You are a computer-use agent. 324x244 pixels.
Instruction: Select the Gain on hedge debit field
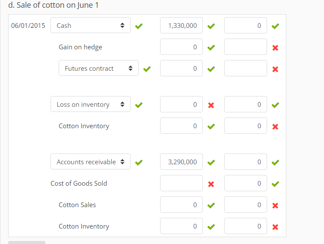click(181, 47)
